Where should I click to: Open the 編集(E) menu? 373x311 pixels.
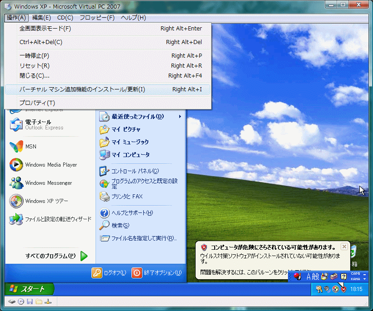[41, 18]
